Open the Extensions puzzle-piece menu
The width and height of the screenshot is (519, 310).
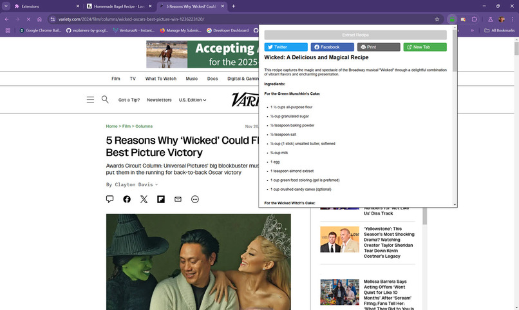point(474,19)
